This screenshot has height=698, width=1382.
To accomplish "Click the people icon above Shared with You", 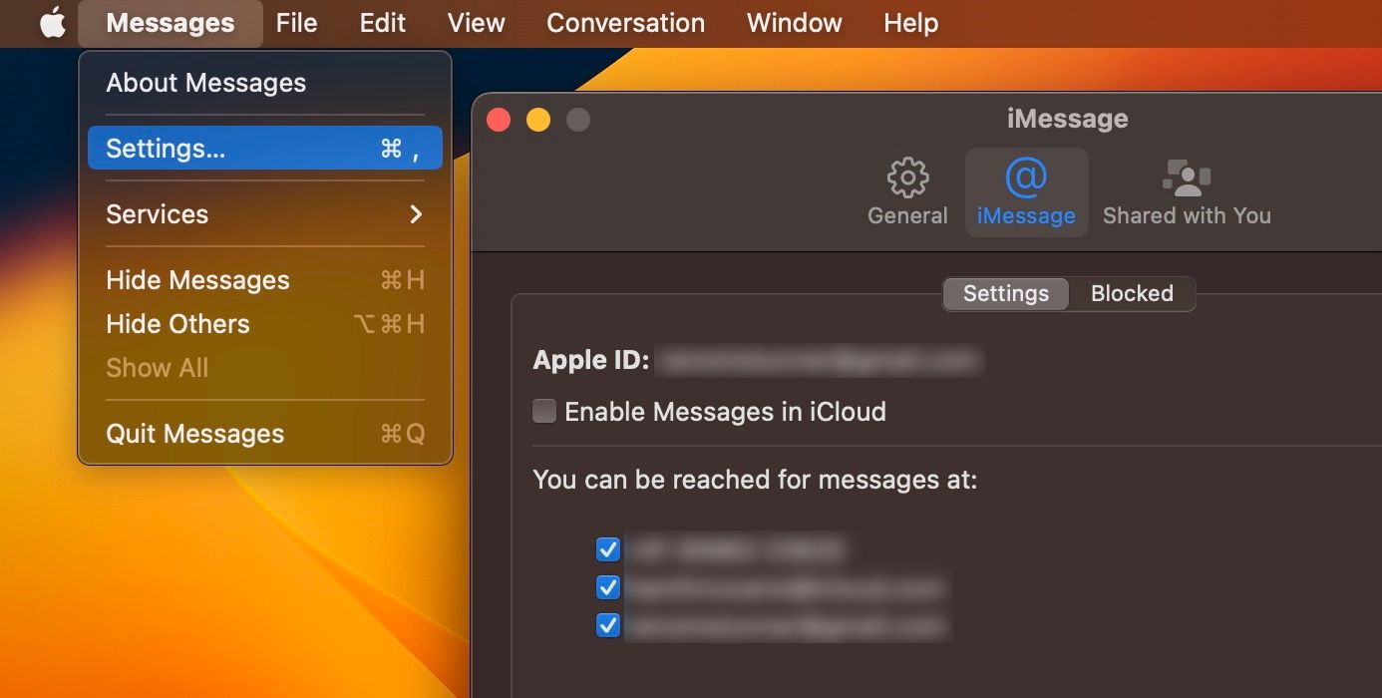I will 1187,176.
